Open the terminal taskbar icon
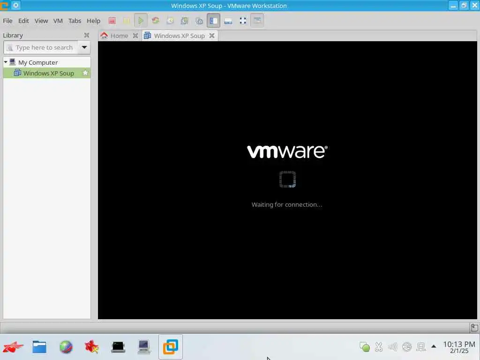Screen dimensions: 480x360 click(118, 347)
